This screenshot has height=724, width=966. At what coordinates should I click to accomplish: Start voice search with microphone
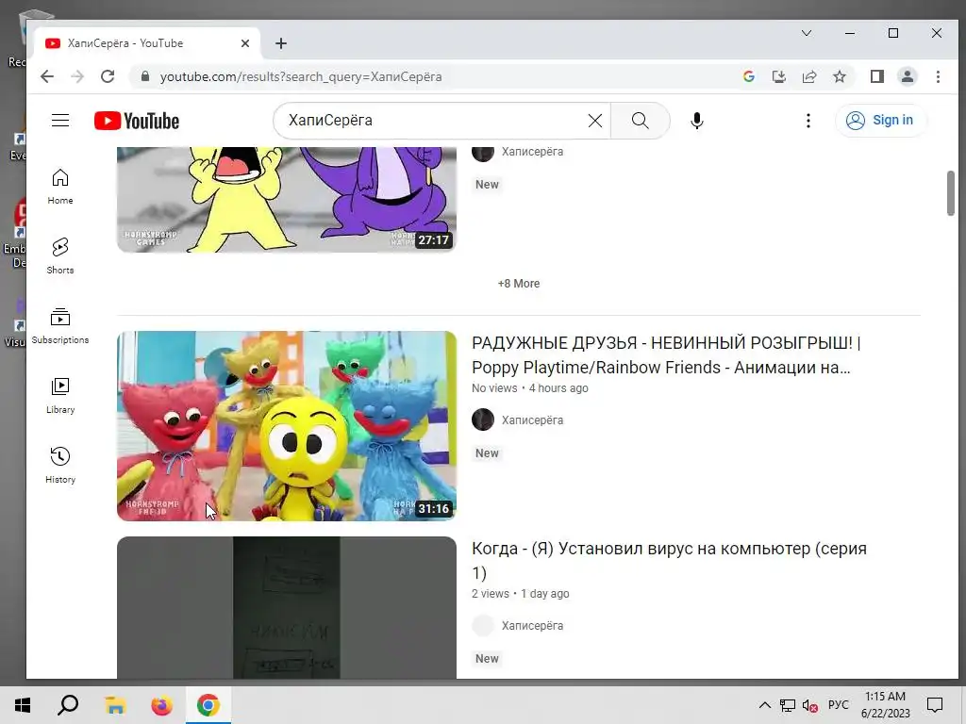pos(697,121)
